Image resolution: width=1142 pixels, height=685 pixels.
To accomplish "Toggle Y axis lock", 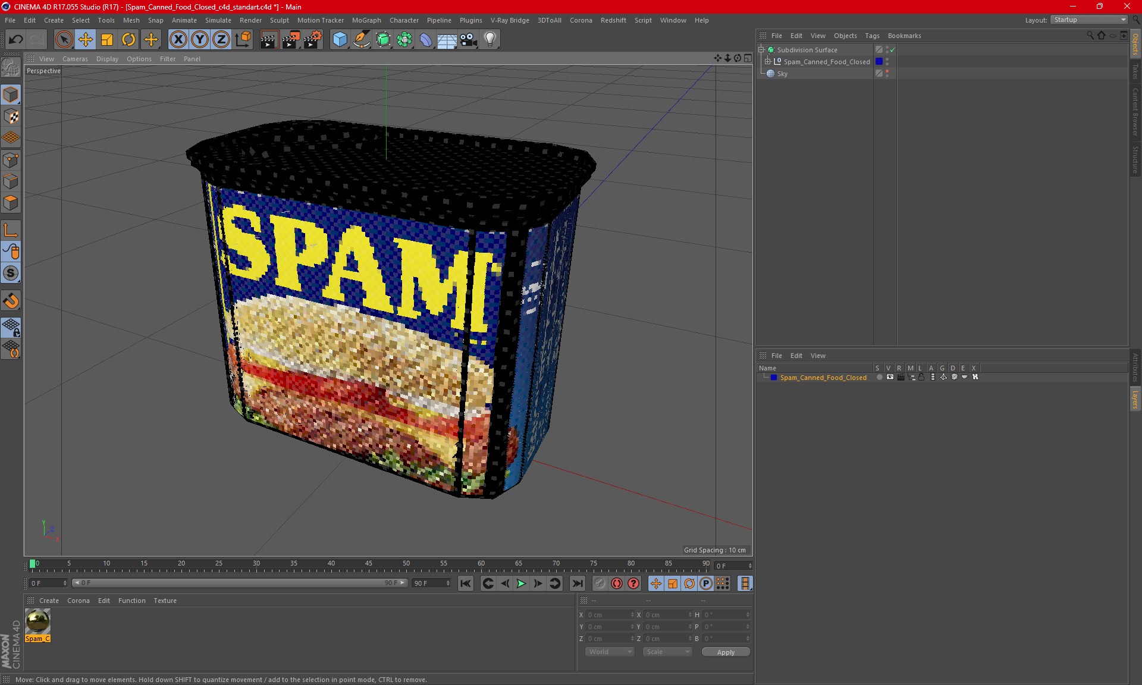I will point(200,40).
